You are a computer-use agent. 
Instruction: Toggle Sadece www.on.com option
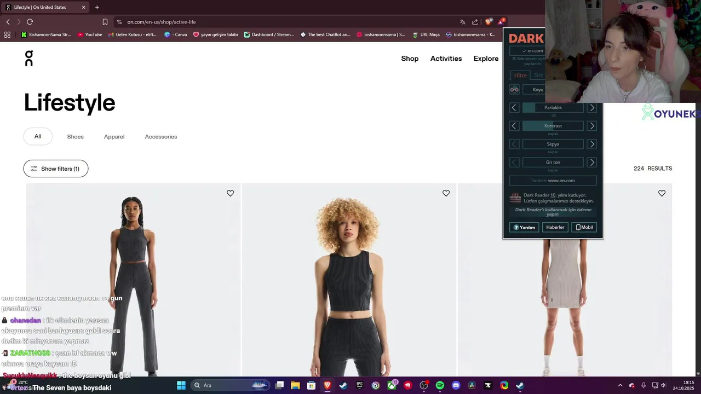[553, 181]
